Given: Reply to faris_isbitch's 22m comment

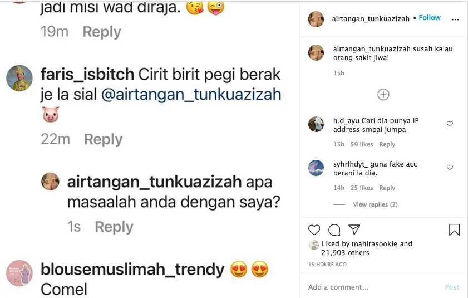Looking at the screenshot, I should pyautogui.click(x=104, y=139).
